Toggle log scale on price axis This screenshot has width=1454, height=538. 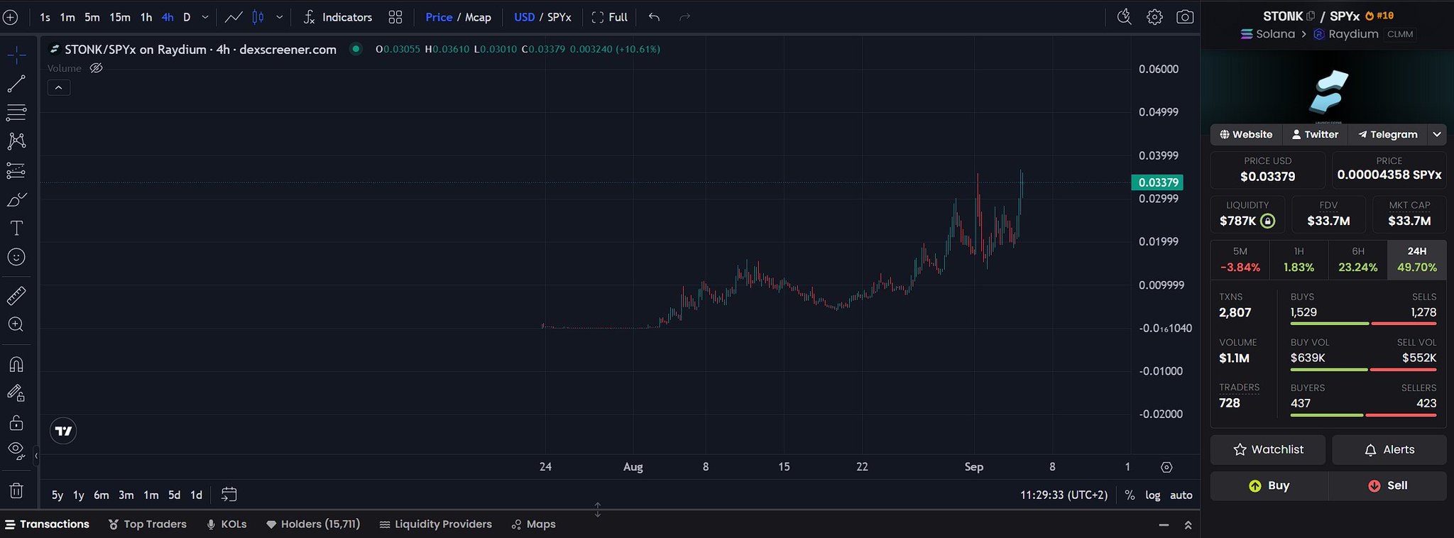pos(1153,495)
